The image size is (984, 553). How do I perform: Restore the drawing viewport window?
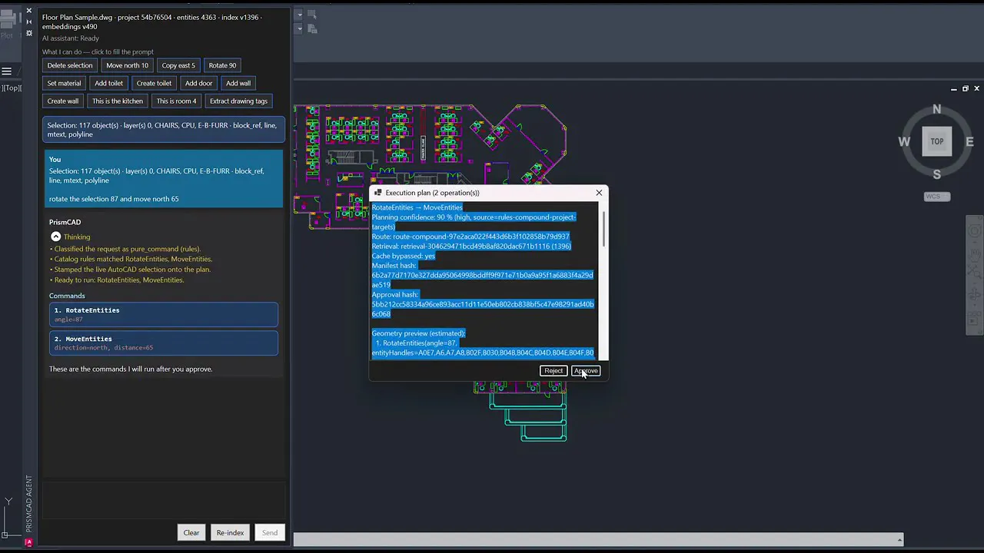(x=966, y=89)
